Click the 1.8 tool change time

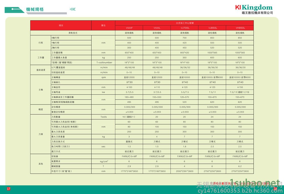pos(184,147)
